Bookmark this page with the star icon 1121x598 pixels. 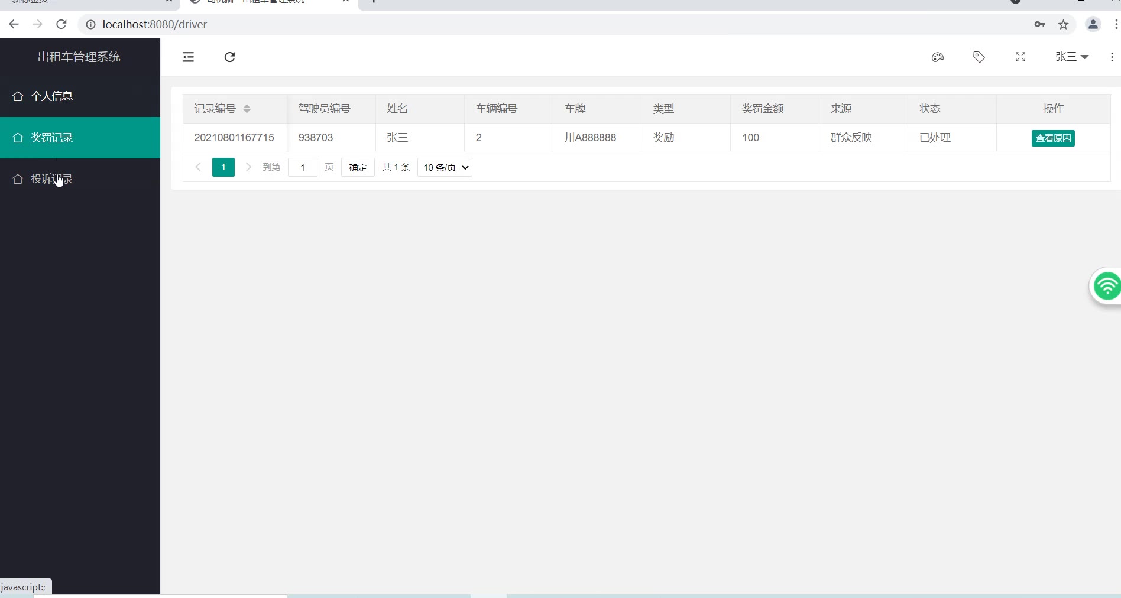[x=1064, y=24]
